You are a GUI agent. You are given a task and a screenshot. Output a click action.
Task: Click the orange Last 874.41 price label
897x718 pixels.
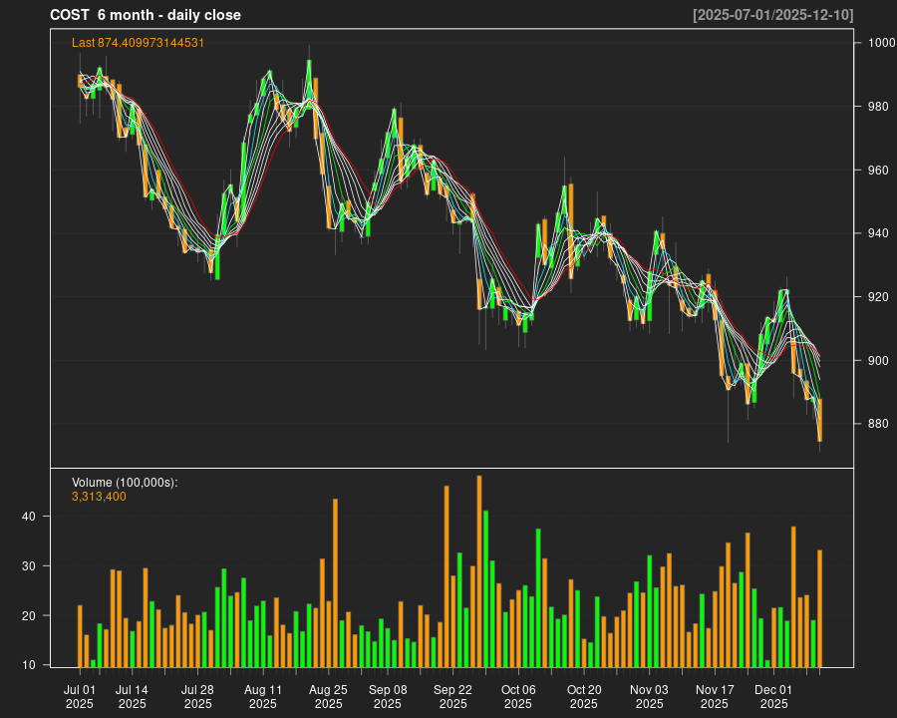click(x=138, y=43)
